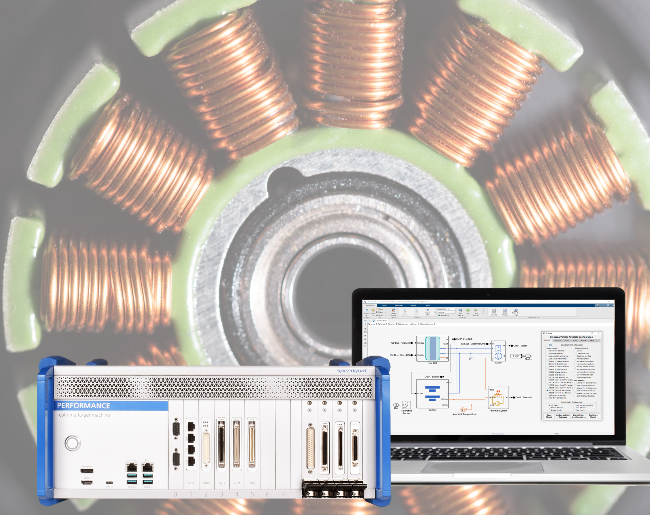The height and width of the screenshot is (515, 650).
Task: Open the Signal Table
Action: [428, 310]
